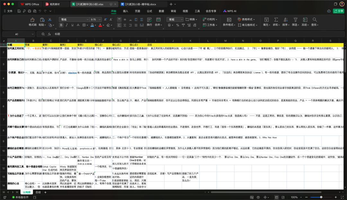Viewport: 347px width, 200px height.
Task: Click the 本地备份开 backup status button
Action: [20, 197]
